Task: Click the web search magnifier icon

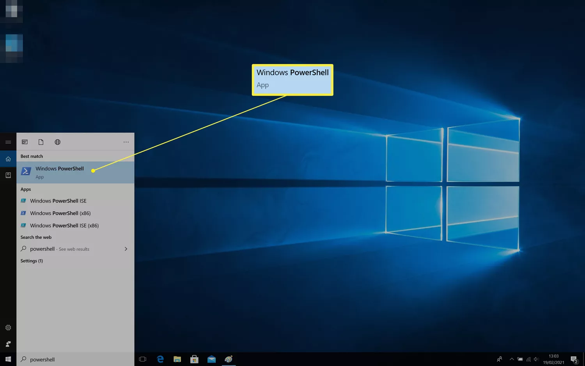Action: [23, 249]
